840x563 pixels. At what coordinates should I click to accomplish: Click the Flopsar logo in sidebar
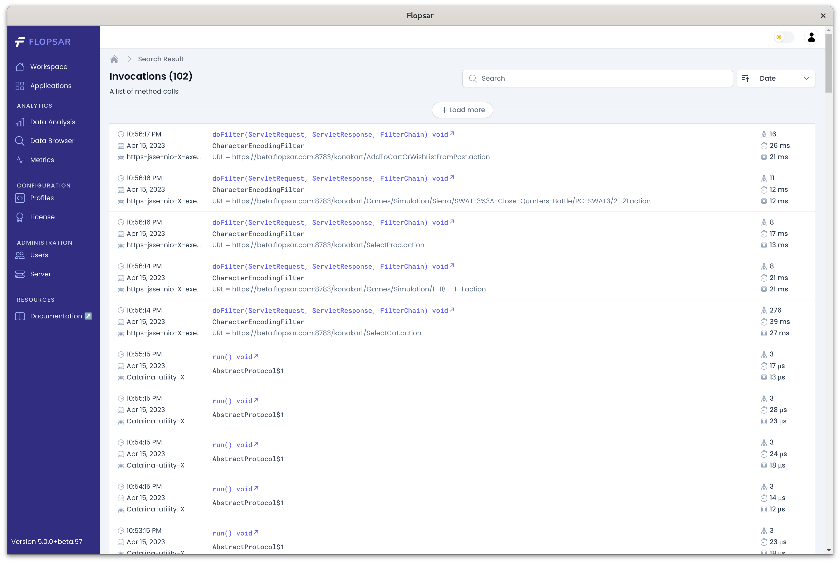43,42
